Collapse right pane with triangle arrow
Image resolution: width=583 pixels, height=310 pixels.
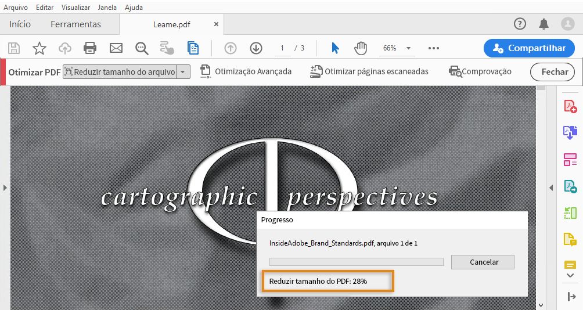click(551, 188)
